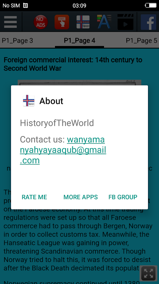
Task: Tap the HistoryofTheWorld text
Action: [x=57, y=123]
